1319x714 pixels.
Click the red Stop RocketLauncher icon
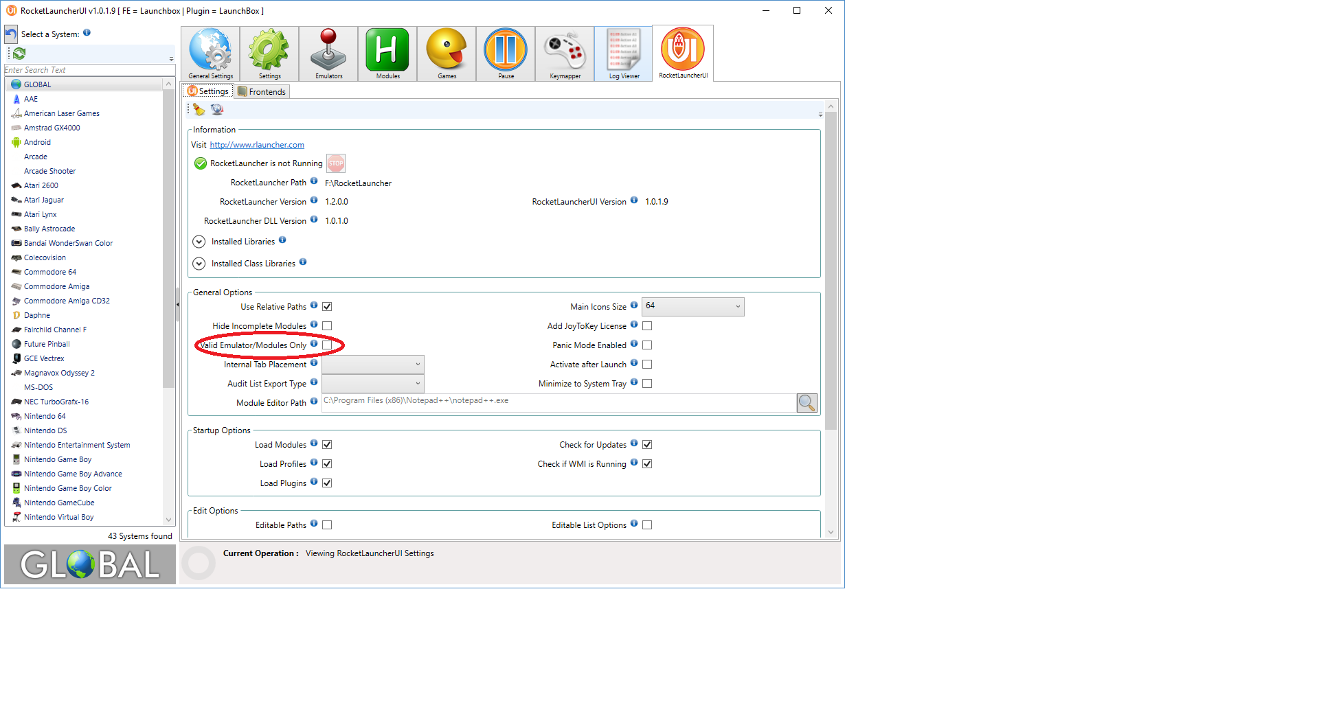[x=335, y=163]
